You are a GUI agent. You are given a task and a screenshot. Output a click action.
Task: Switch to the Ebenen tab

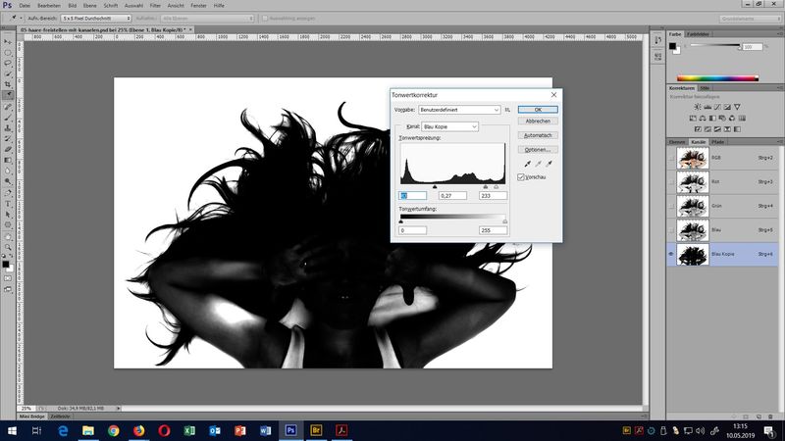point(677,142)
